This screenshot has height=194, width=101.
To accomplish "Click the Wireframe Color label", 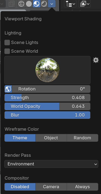I will click(x=22, y=129).
